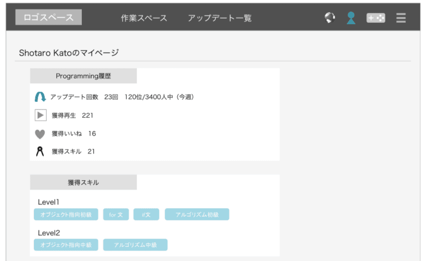Click the if文 skill badge

(146, 215)
